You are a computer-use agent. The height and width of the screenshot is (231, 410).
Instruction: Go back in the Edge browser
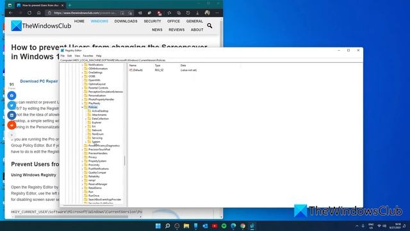pos(10,13)
